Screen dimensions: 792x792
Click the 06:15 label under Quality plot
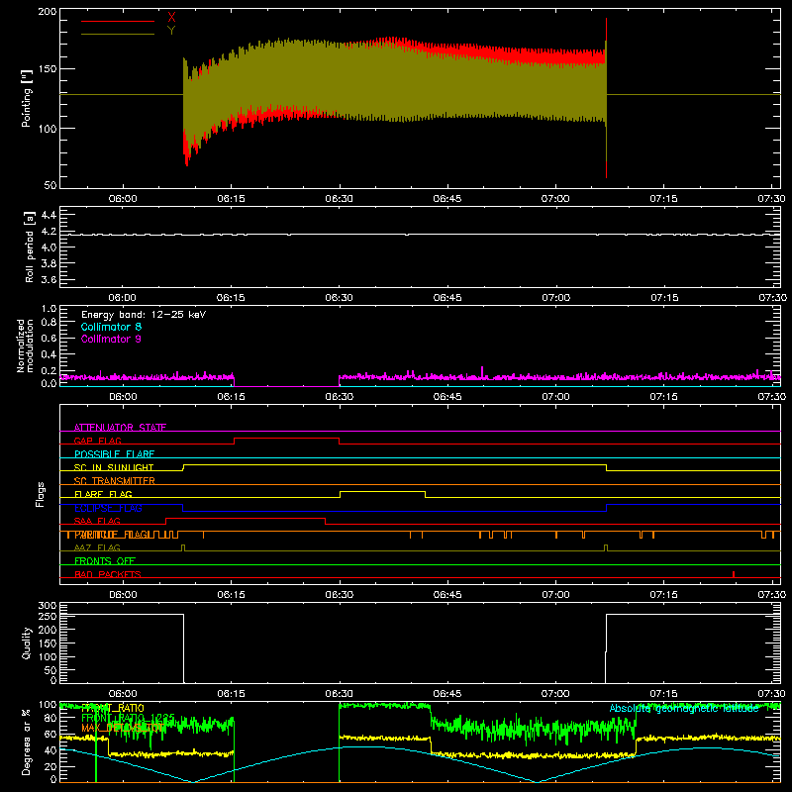231,694
